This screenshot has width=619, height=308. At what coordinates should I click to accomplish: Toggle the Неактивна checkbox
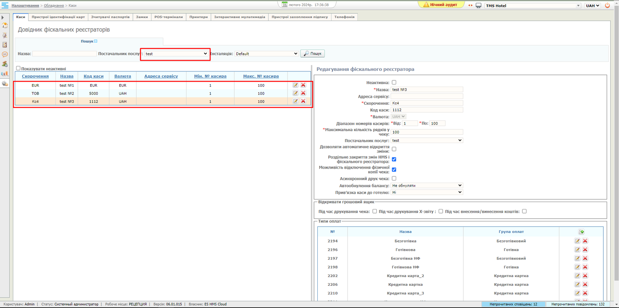(x=394, y=82)
